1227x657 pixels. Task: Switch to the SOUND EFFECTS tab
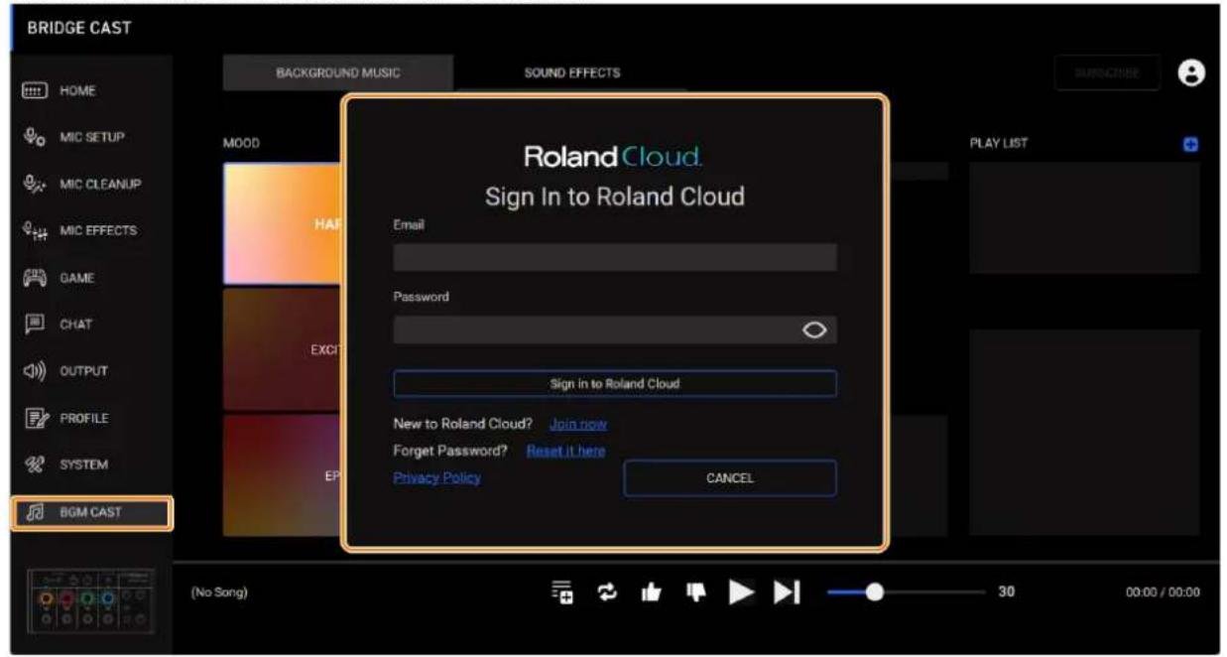tap(572, 72)
